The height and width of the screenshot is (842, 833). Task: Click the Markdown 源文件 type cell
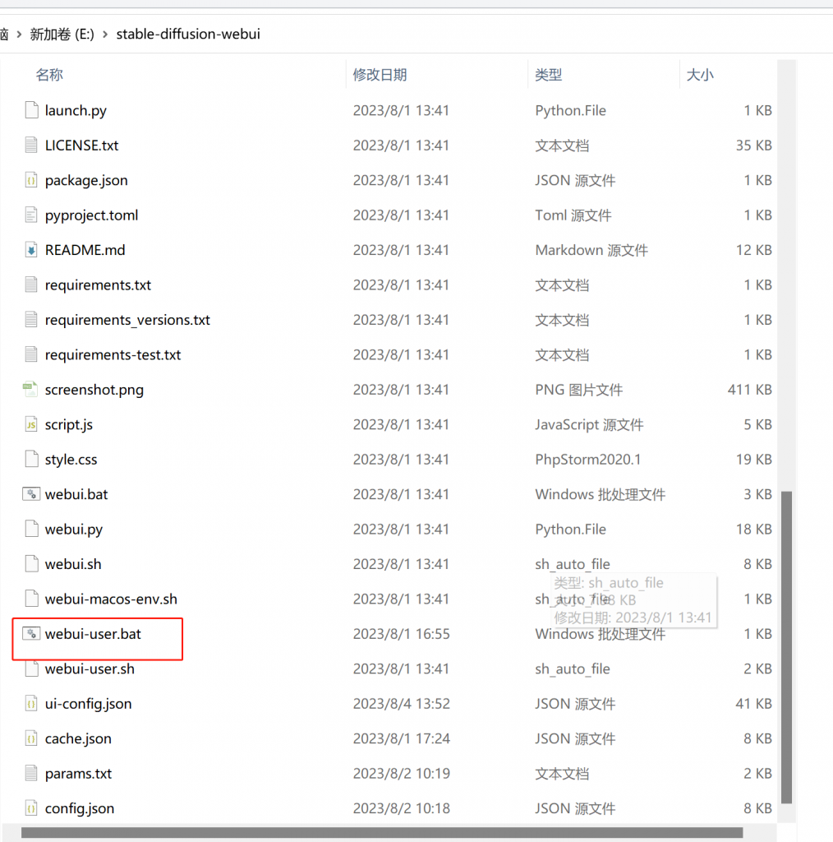pos(591,250)
